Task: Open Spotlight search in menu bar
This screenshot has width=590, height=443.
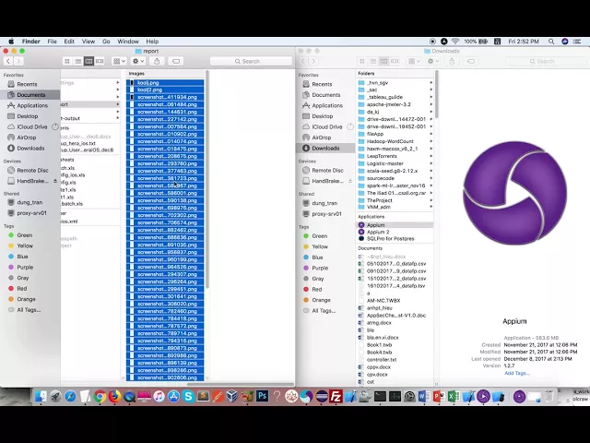Action: pos(551,42)
